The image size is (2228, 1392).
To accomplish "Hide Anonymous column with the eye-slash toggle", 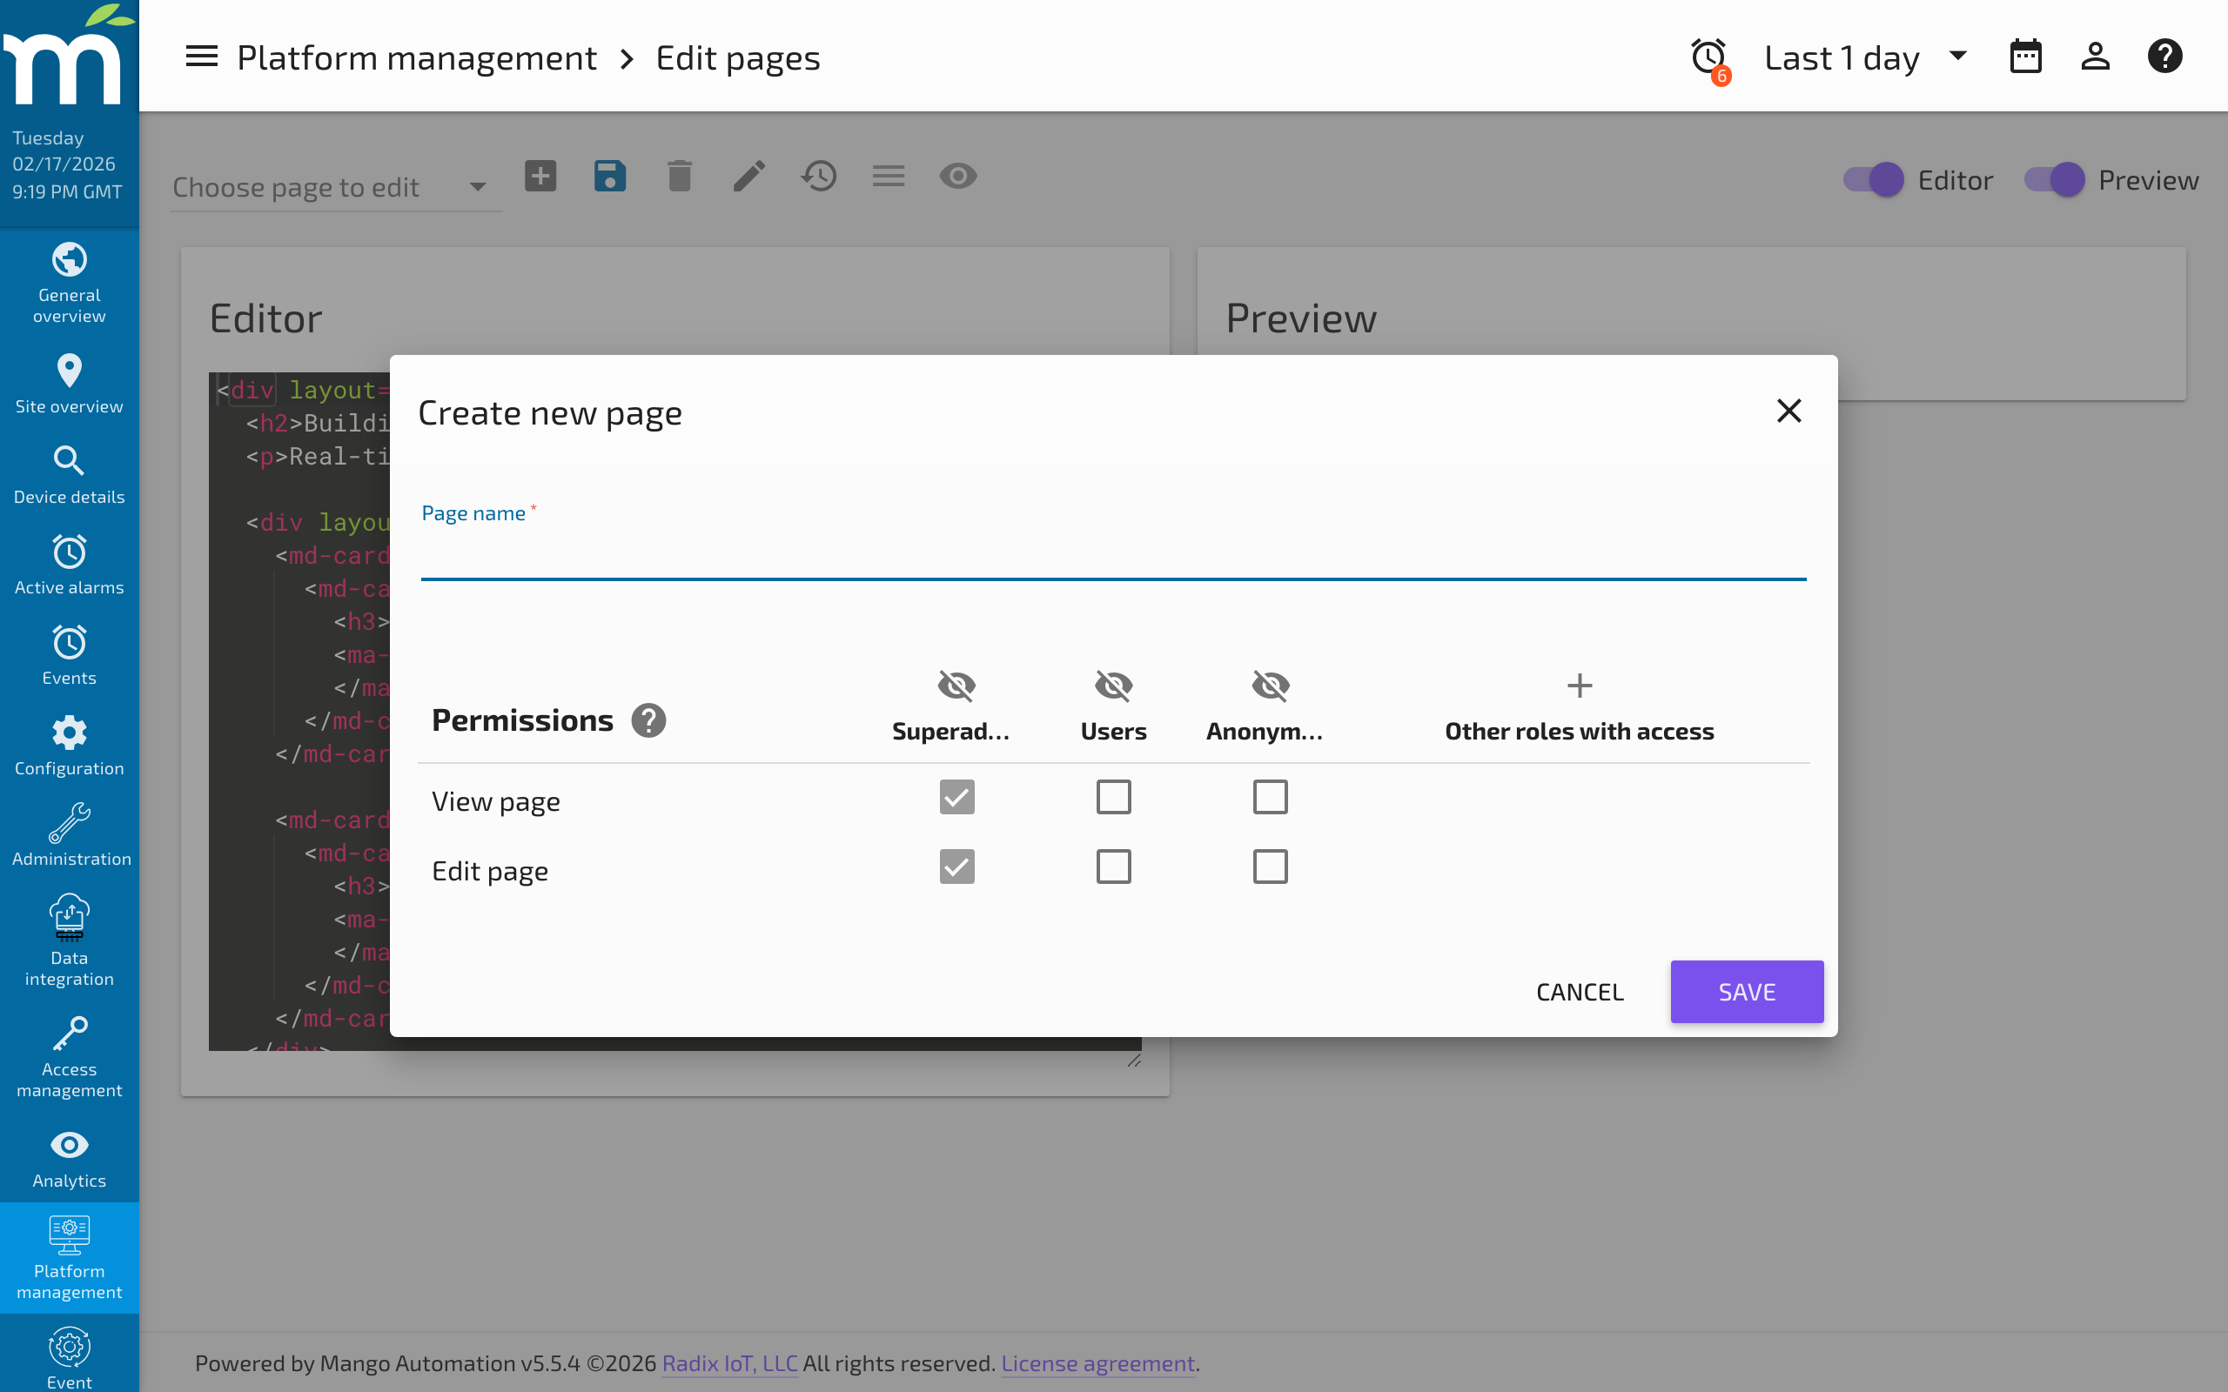I will [x=1270, y=685].
